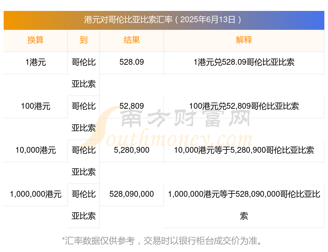Click 哥伦比亚比索 in the 1港元 row
Viewport: 328px width, 252px height.
tap(83, 73)
